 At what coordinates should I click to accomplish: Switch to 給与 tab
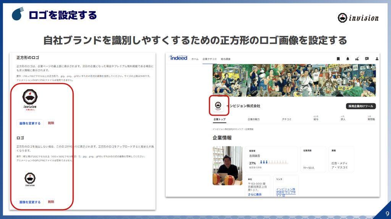click(316, 118)
